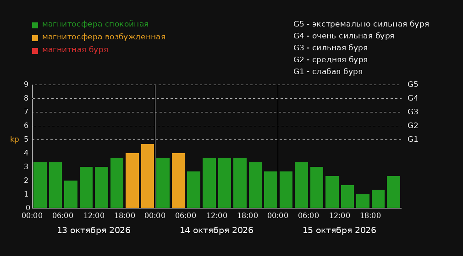Click the only orange bar on 14 October
Image resolution: width=463 pixels, height=256 pixels.
click(178, 181)
